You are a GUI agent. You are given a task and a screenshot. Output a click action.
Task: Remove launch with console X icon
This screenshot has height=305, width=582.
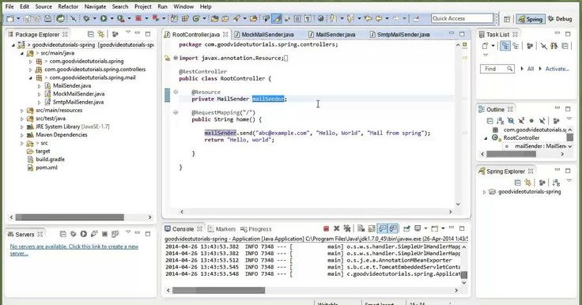(x=337, y=228)
